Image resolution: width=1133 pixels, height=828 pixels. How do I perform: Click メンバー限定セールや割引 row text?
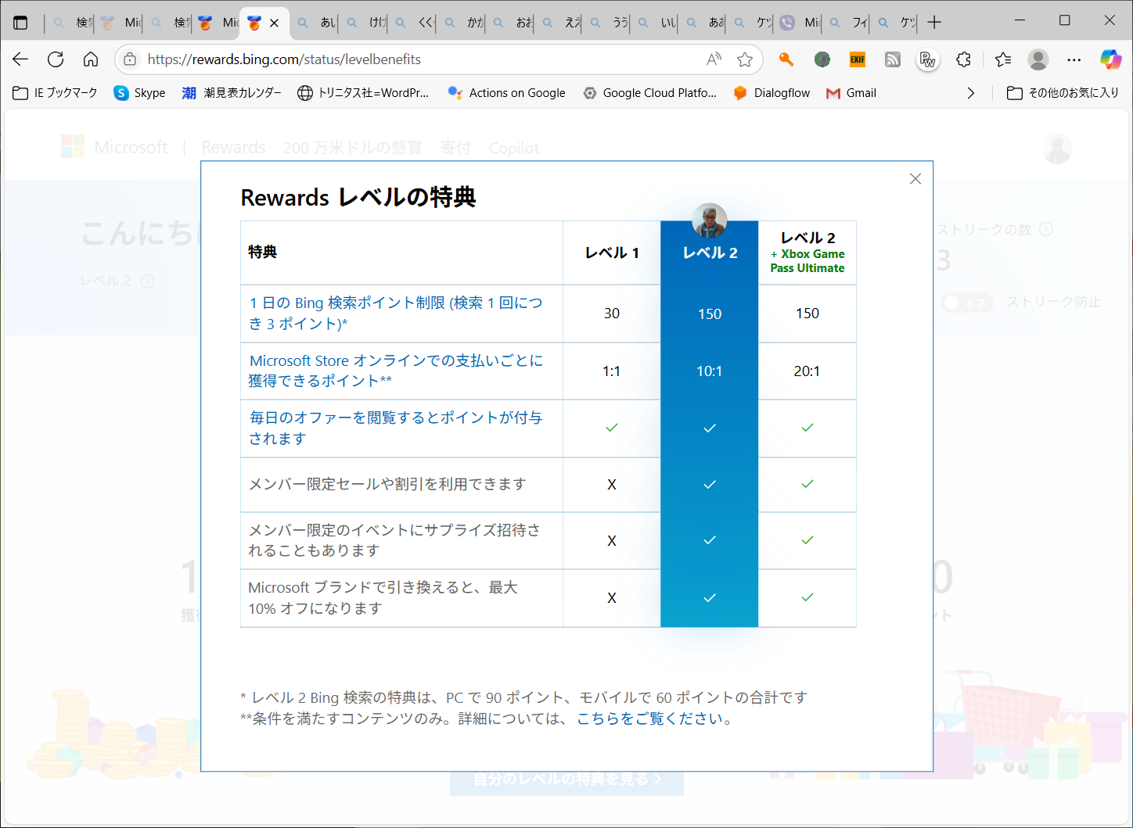click(387, 485)
